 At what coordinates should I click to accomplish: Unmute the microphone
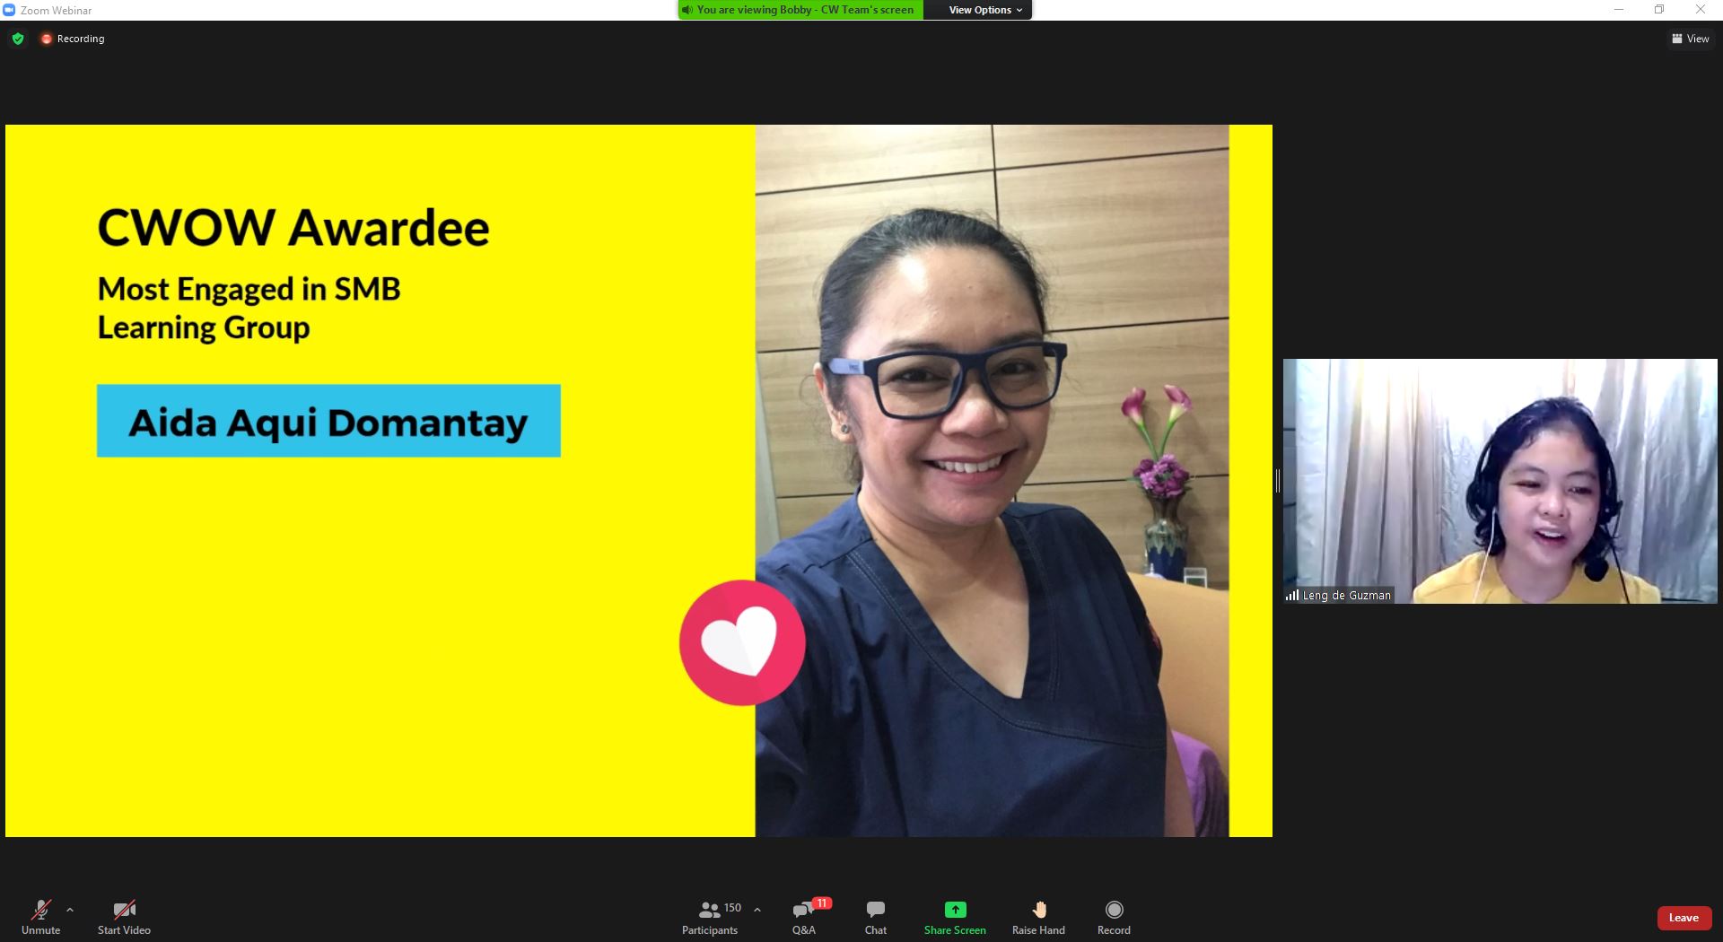40,917
